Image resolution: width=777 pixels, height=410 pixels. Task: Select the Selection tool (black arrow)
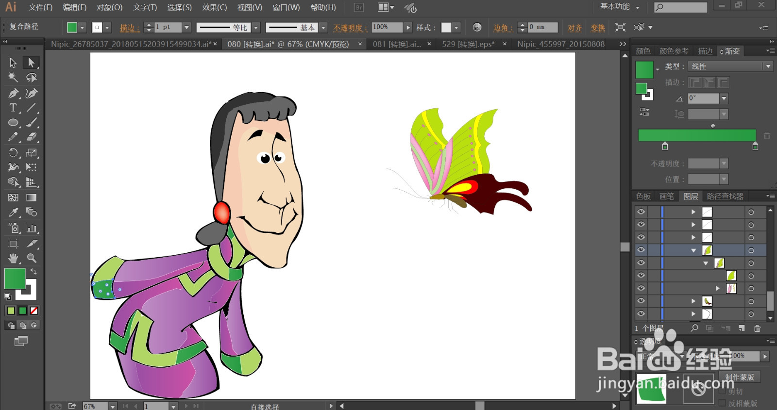13,63
